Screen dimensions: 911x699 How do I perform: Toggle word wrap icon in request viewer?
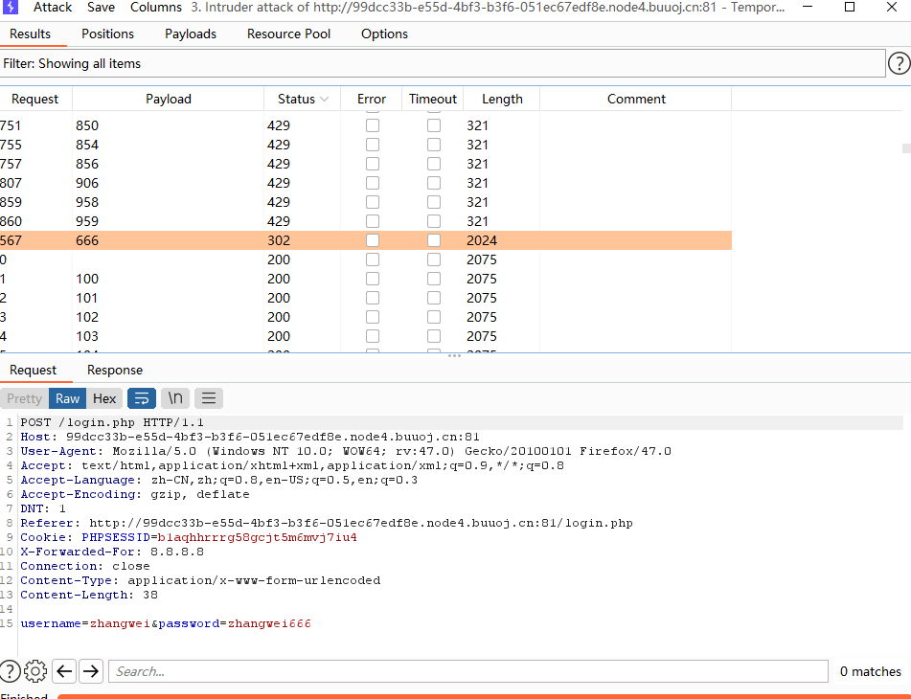coord(142,398)
